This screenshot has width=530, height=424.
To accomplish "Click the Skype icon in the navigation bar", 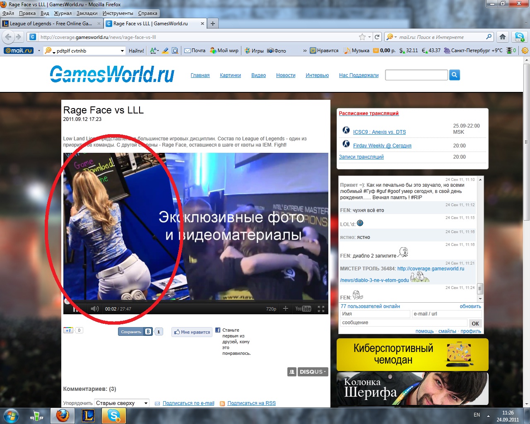I will click(519, 37).
